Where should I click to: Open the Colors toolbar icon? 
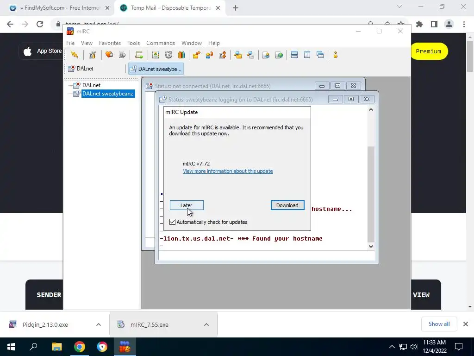point(181,55)
